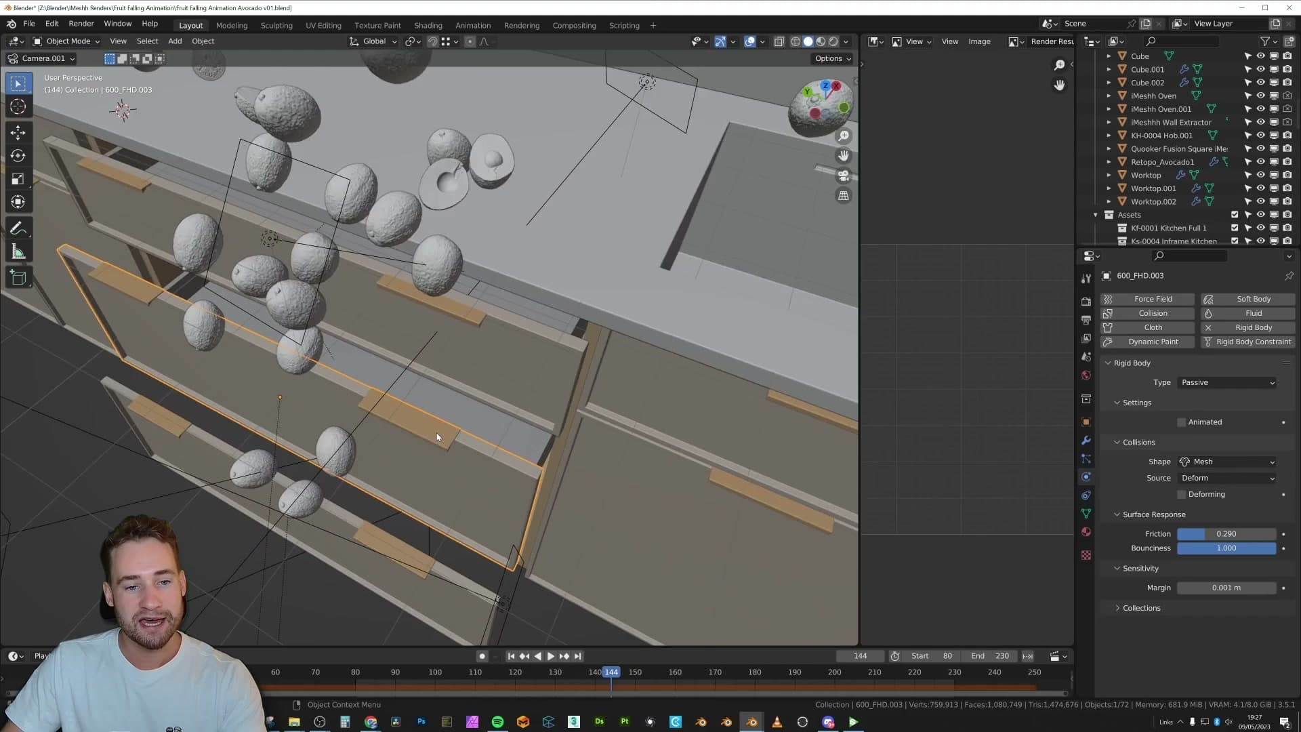Add Dynamic Paint physics
This screenshot has height=732, width=1301.
pos(1147,342)
